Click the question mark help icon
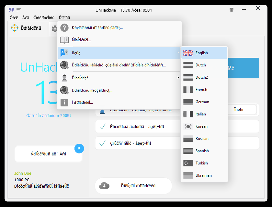272x207 pixels. click(x=64, y=28)
